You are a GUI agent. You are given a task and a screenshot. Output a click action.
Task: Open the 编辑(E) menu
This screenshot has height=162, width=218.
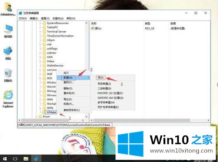(x=34, y=18)
